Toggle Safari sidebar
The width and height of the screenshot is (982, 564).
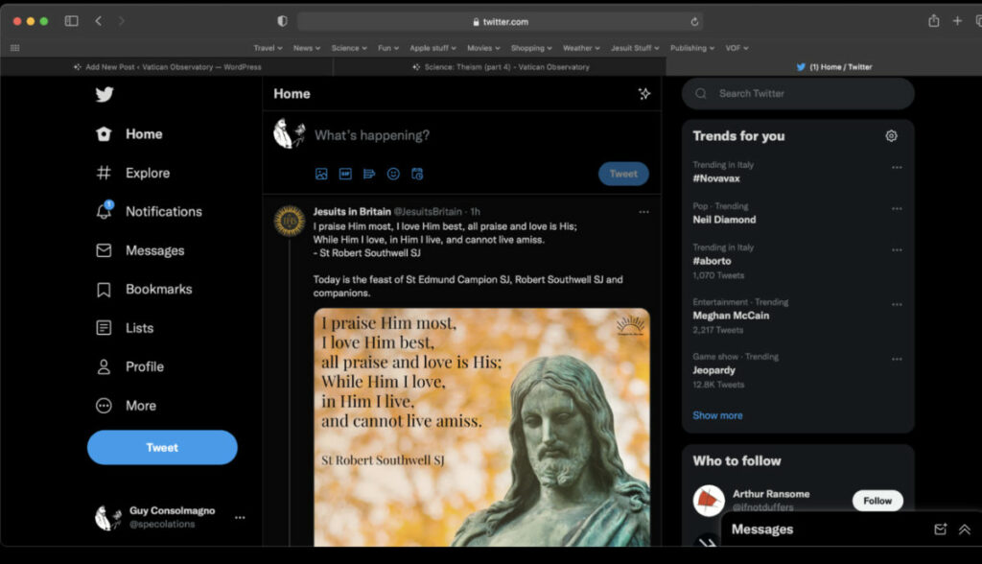tap(71, 21)
